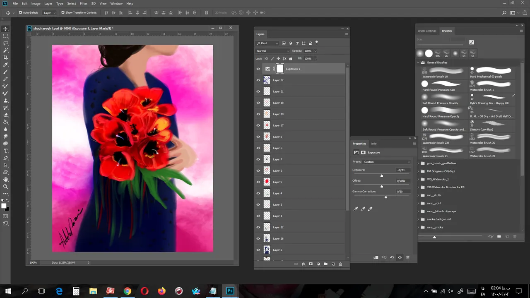The image size is (530, 298).
Task: Choose Sketchy (Low flow) brush
Action: [492, 126]
